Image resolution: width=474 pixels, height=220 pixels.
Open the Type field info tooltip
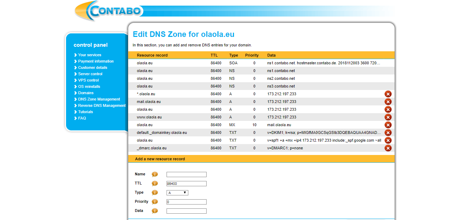(x=154, y=192)
